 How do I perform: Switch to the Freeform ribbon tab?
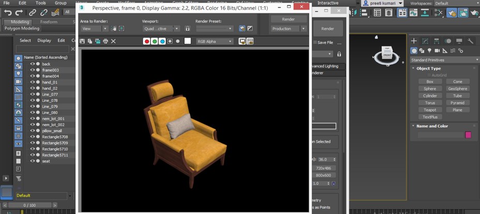pos(49,22)
